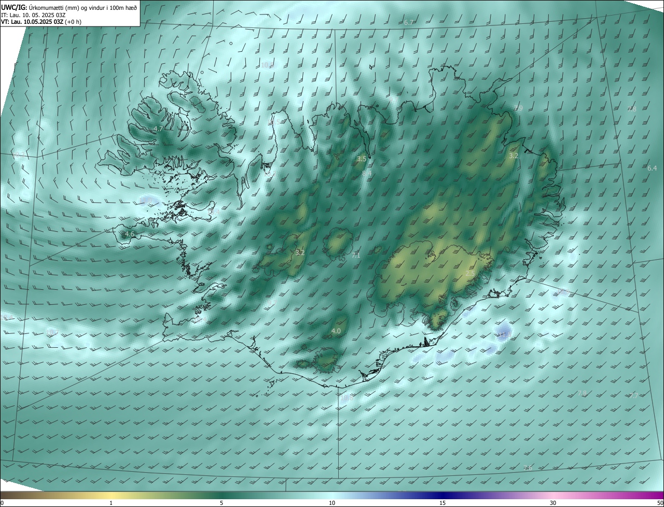Image resolution: width=664 pixels, height=507 pixels.
Task: Click the 6.4 value off the east coast
Action: [652, 168]
